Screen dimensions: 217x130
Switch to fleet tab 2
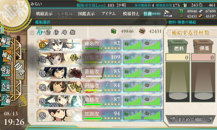coord(48,32)
